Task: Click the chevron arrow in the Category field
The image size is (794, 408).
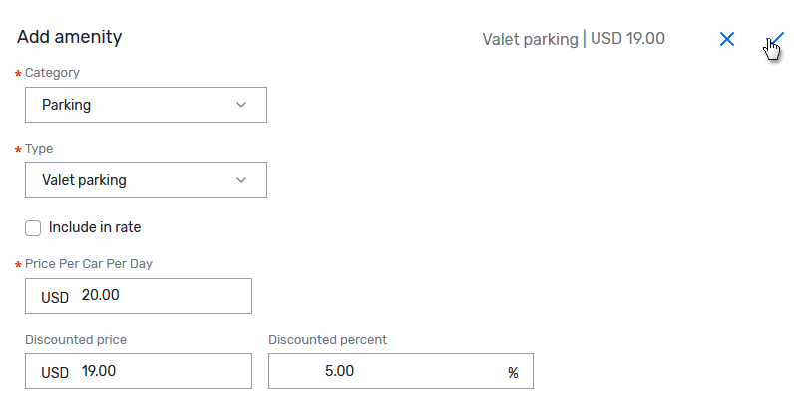Action: point(241,105)
